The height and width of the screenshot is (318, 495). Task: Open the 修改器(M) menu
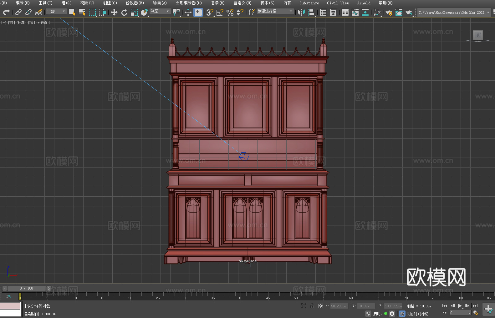pos(135,3)
